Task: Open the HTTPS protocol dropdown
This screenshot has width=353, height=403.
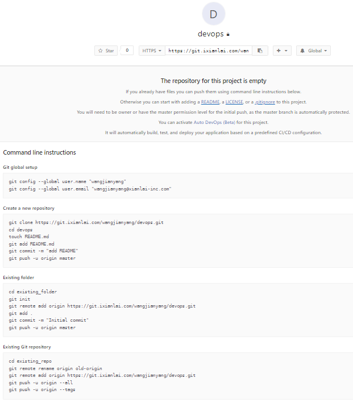Action: click(152, 51)
